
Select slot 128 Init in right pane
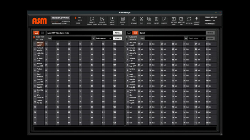(x=211, y=123)
